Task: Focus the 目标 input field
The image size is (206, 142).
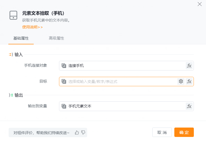Action: [122, 81]
